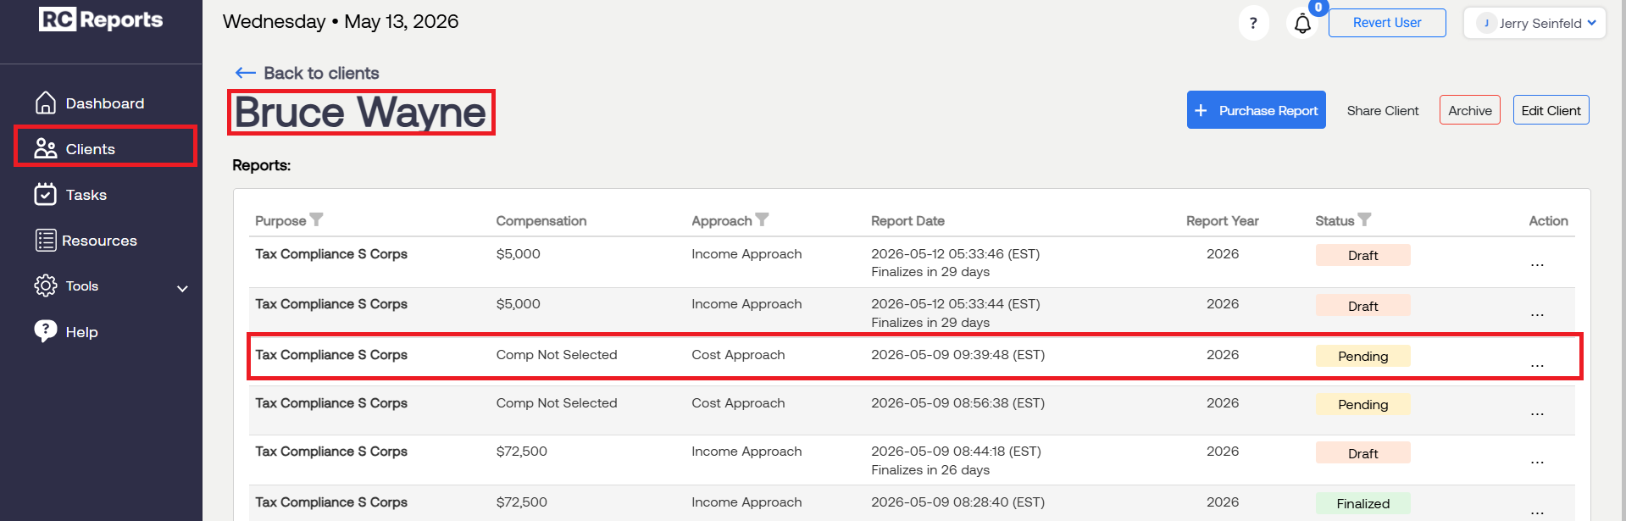Click the Resources list icon
Image resolution: width=1626 pixels, height=521 pixels.
pyautogui.click(x=46, y=240)
